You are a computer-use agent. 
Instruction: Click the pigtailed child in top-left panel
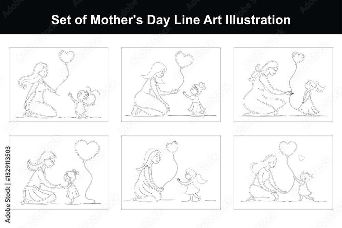(x=84, y=103)
